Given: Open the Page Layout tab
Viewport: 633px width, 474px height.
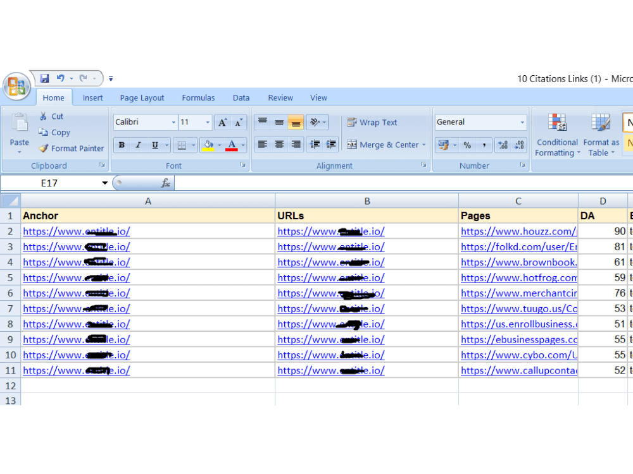Looking at the screenshot, I should tap(142, 98).
